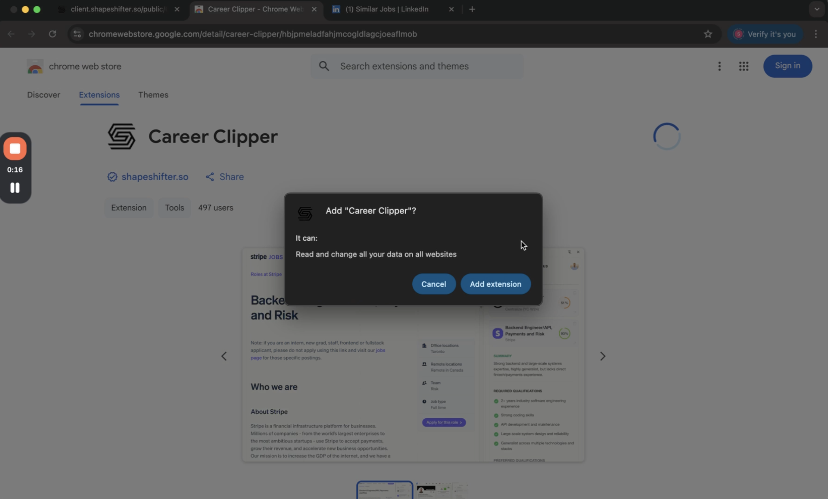This screenshot has height=499, width=828.
Task: Open Chrome browser three-dot menu
Action: [x=816, y=34]
